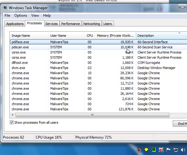187x155 pixels.
Task: Open the Kaspersky tray icon
Action: pos(161,150)
